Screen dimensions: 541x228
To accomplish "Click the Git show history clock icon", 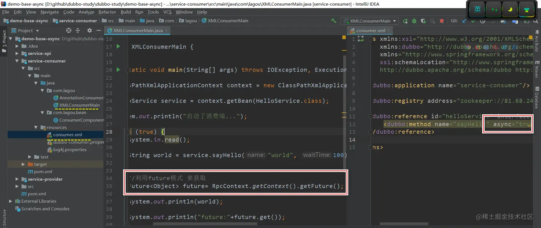I will tap(483, 21).
